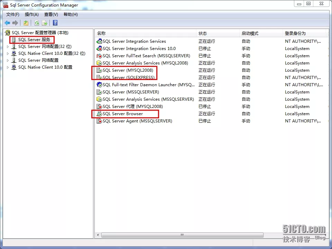Click the Export list toolbar icon

click(45, 23)
